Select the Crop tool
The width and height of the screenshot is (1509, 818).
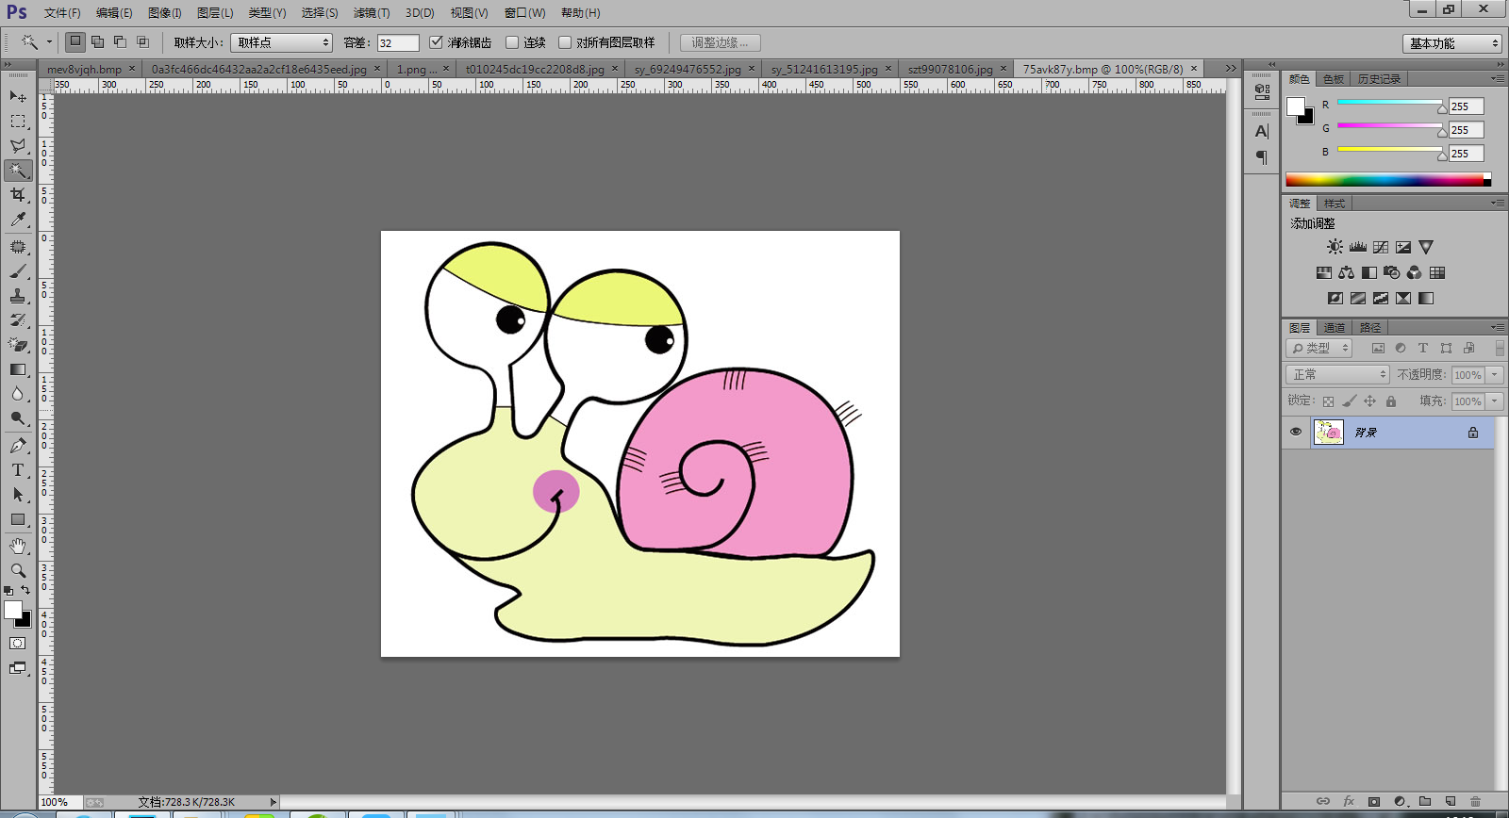click(x=18, y=195)
